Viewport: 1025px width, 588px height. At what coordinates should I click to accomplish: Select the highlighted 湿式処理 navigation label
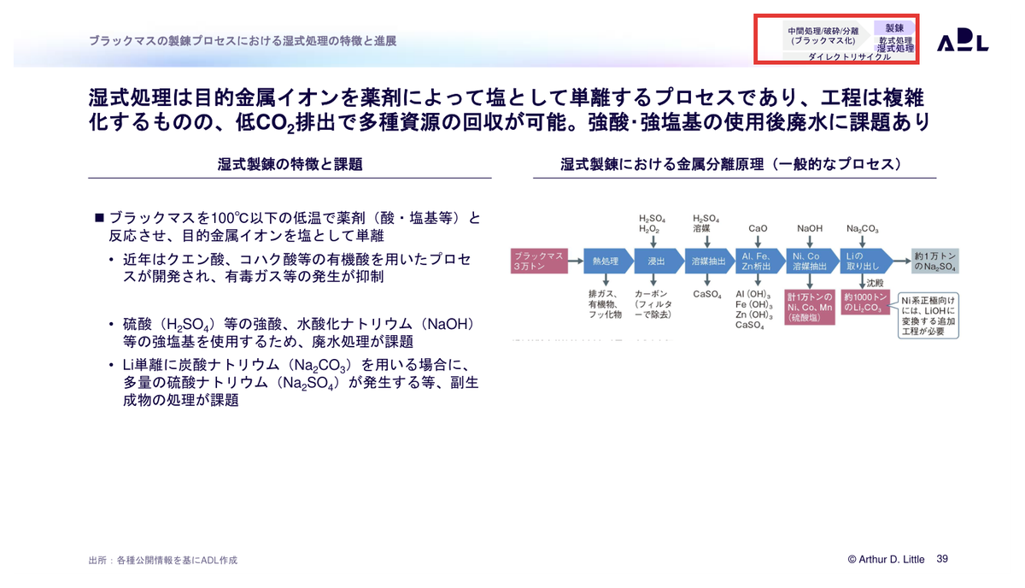(x=895, y=48)
